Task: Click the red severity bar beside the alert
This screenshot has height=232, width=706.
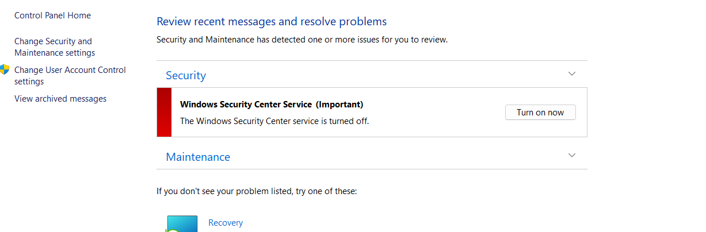Action: coord(164,113)
